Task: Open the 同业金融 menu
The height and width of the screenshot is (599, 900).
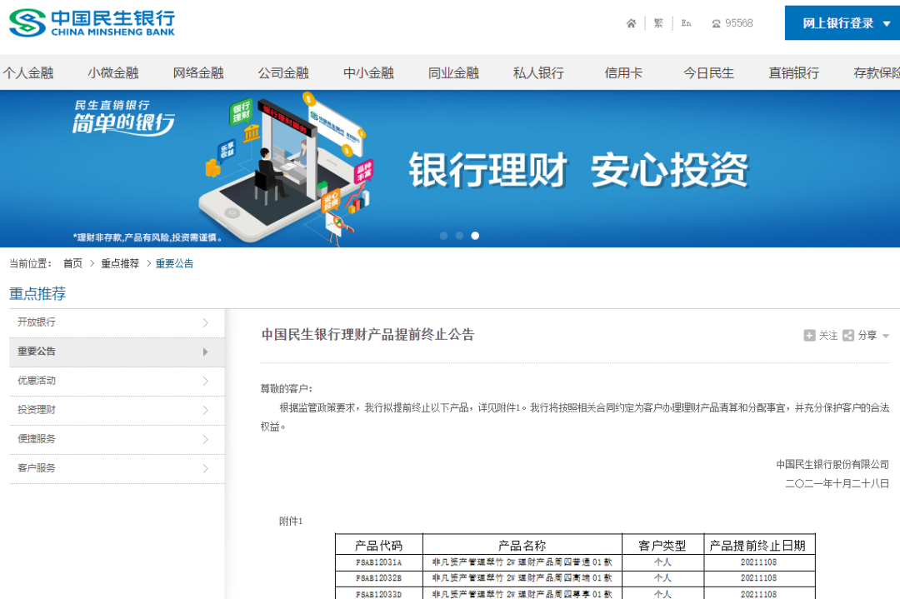Action: coord(453,72)
